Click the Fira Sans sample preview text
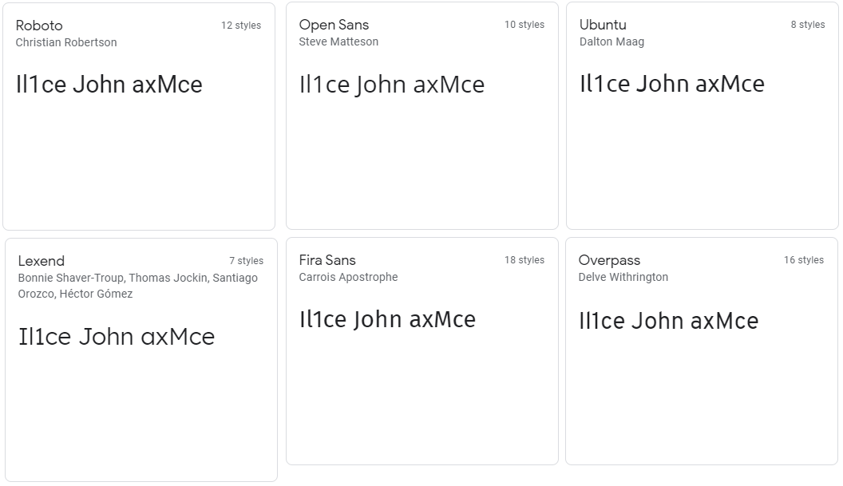843x486 pixels. pos(387,319)
